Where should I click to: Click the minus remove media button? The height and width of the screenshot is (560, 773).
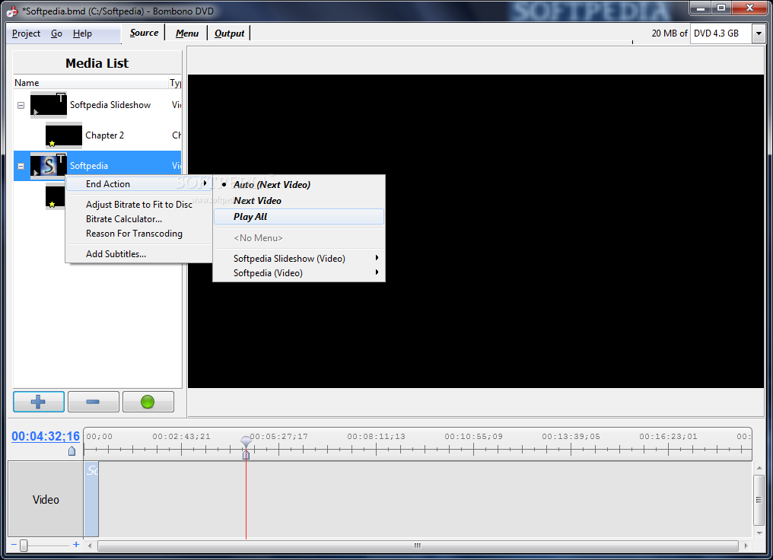click(x=93, y=402)
